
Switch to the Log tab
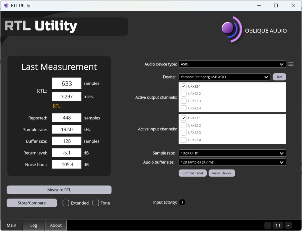click(33, 225)
